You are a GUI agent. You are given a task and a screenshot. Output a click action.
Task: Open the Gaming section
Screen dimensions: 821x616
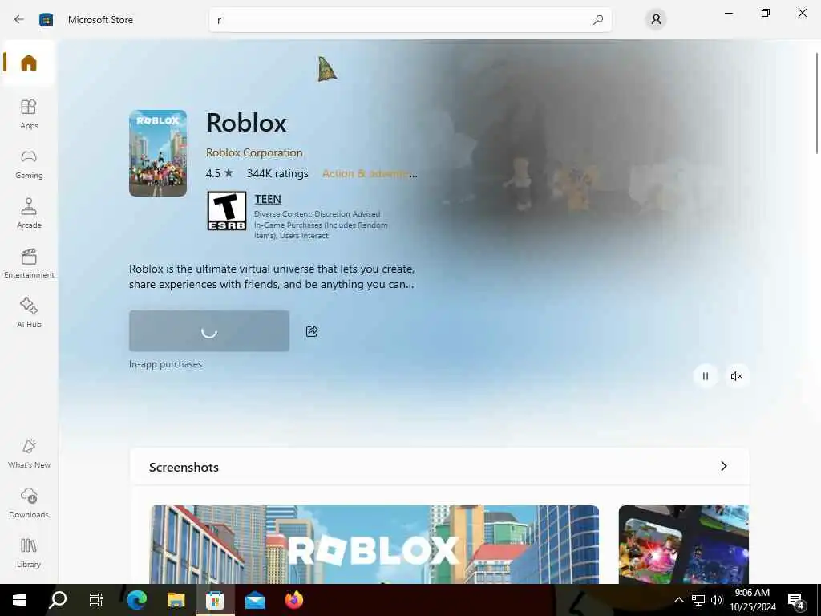(x=29, y=164)
